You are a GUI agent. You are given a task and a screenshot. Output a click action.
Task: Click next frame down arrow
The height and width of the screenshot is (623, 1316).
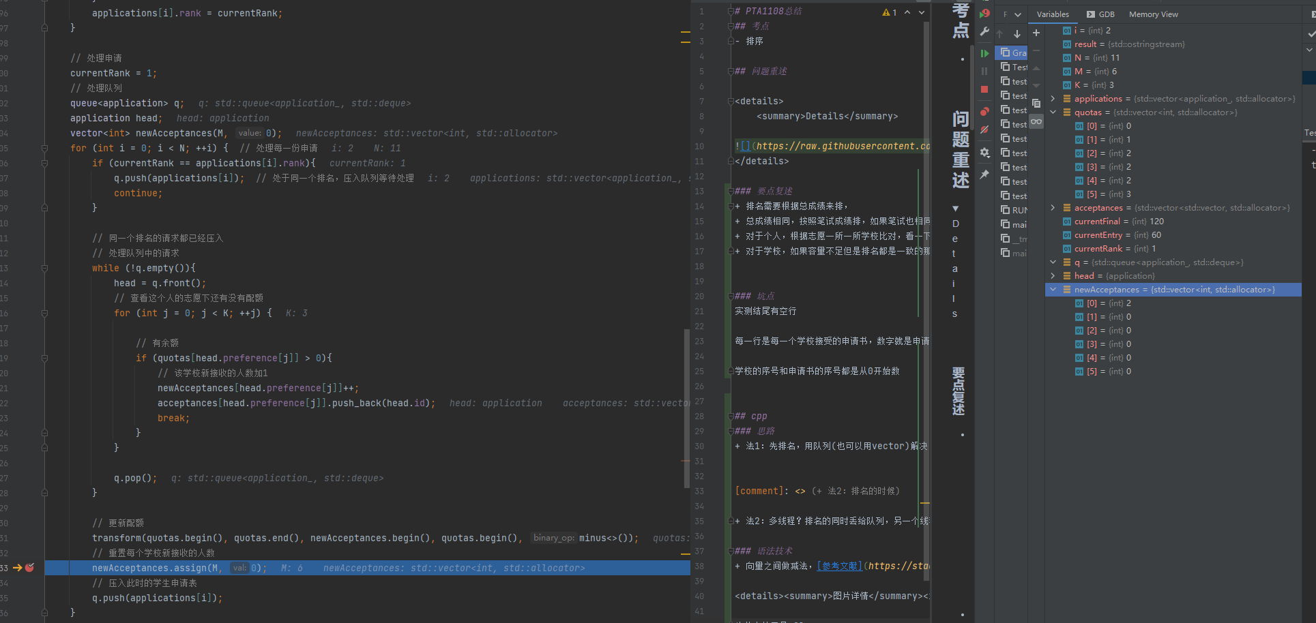[1017, 33]
